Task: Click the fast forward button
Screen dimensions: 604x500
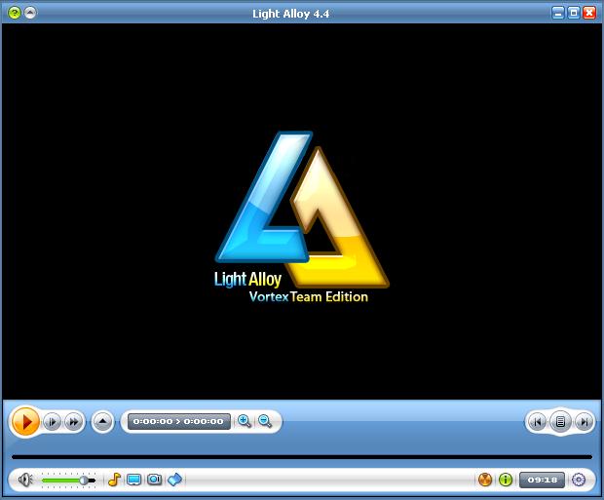Action: point(73,422)
